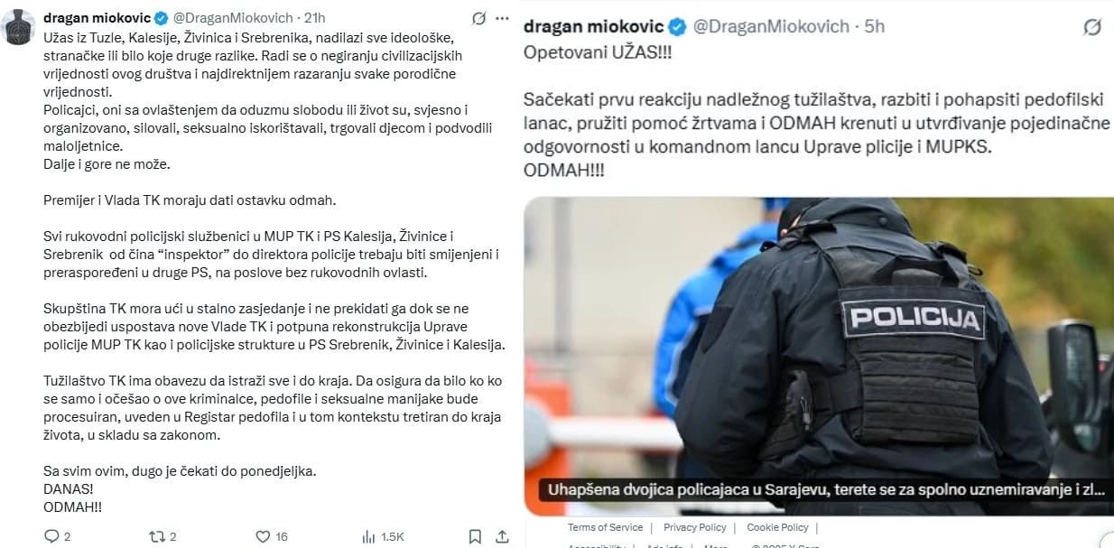This screenshot has height=548, width=1114.
Task: Click the verified badge on right post
Action: tap(677, 26)
